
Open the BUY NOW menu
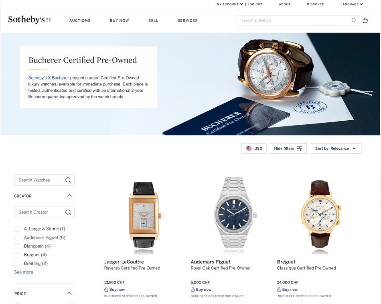pyautogui.click(x=119, y=21)
